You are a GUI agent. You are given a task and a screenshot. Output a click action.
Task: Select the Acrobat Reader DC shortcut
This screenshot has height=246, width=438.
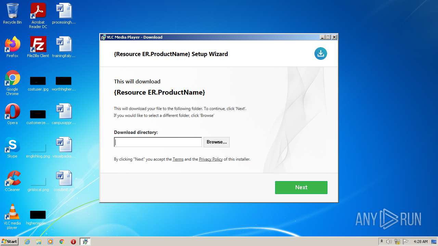coord(38,16)
